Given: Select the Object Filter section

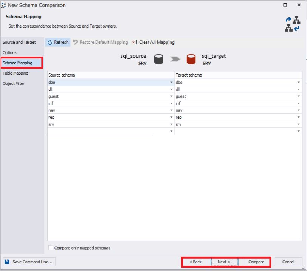Looking at the screenshot, I should coord(14,83).
